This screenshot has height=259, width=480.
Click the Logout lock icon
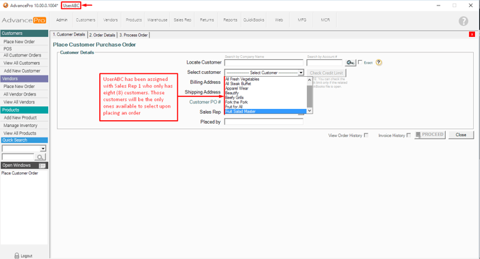tap(17, 256)
